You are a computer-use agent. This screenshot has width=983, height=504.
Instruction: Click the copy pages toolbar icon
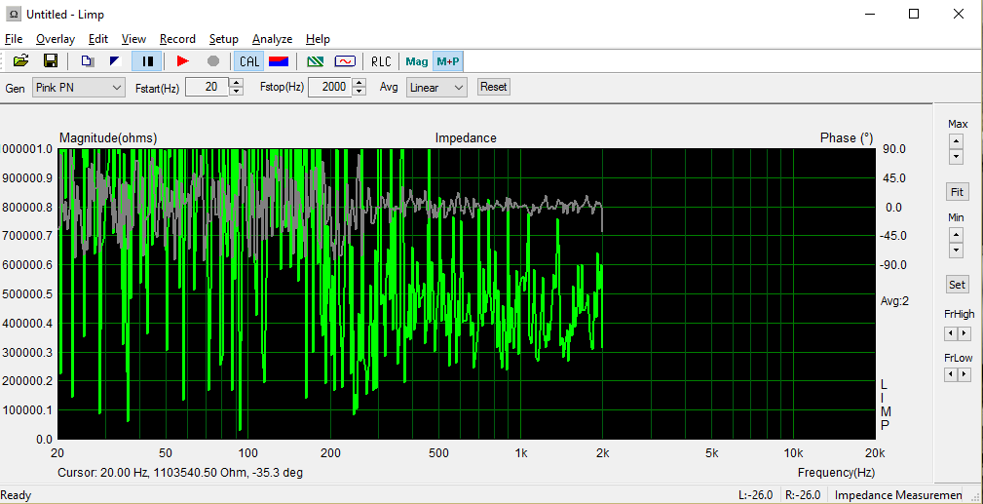tap(88, 60)
